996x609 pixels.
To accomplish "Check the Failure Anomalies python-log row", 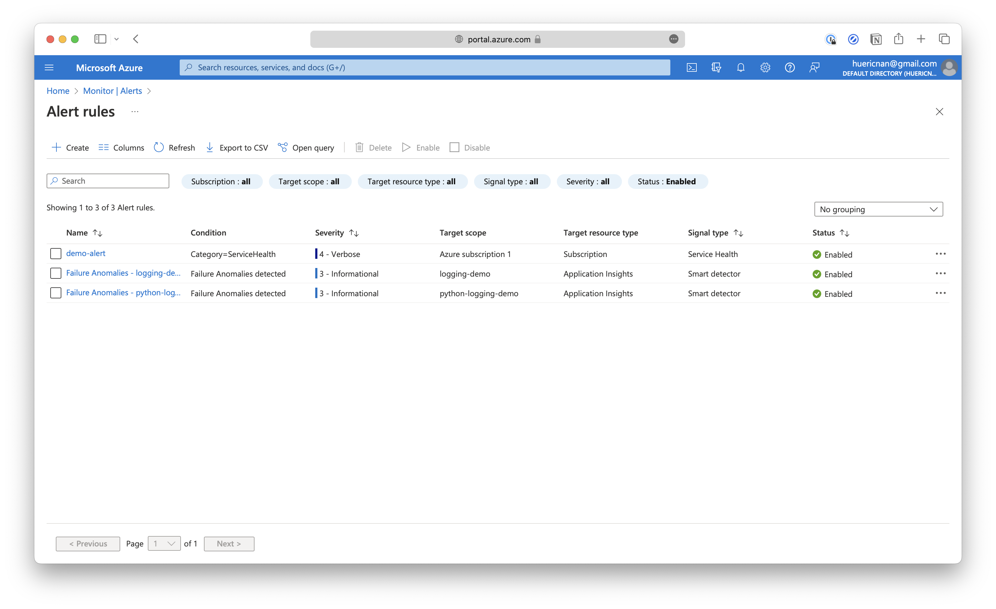I will [56, 293].
